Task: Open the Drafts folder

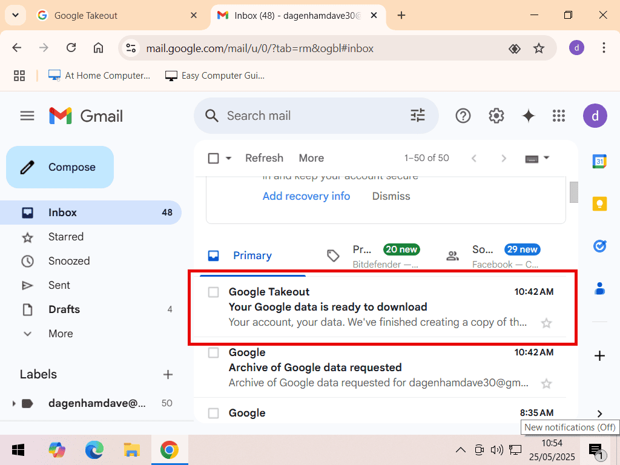Action: 91,309
